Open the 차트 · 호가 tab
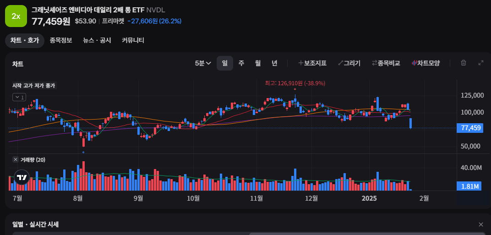This screenshot has width=491, height=235. click(x=24, y=40)
